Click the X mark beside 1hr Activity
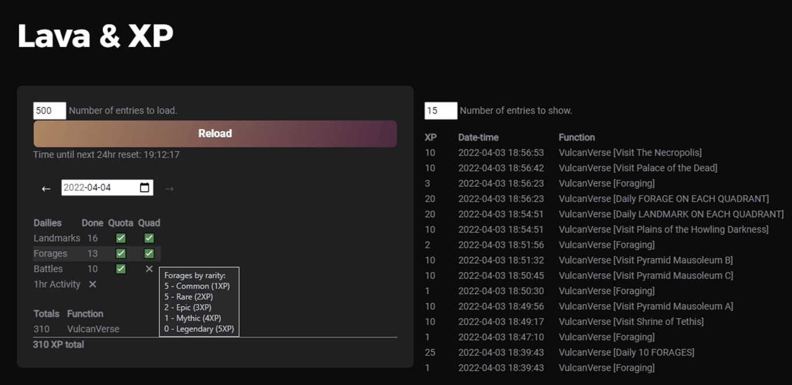Screen dimensions: 792x385 pyautogui.click(x=92, y=284)
